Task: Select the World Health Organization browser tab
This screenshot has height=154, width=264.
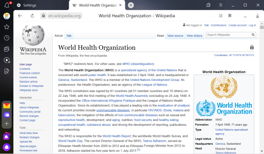Action: coord(97,5)
